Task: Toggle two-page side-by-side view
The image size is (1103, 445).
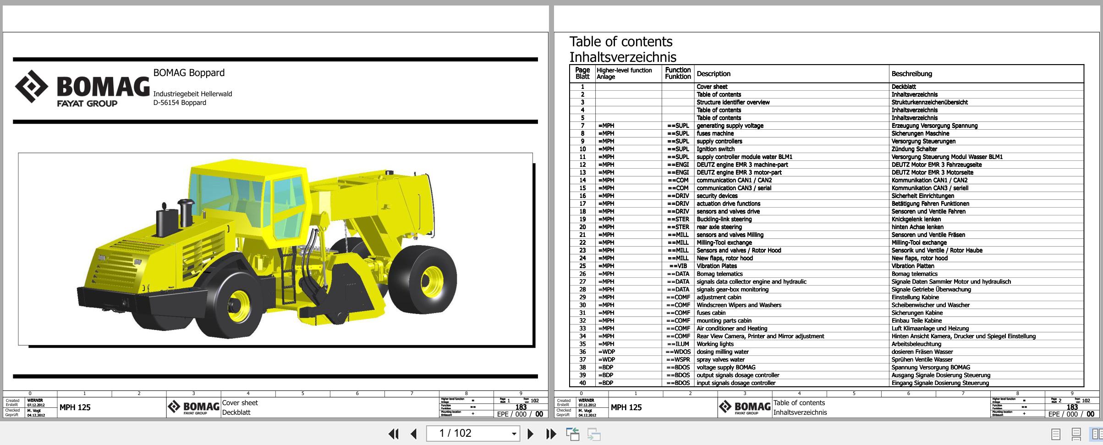Action: click(x=1097, y=434)
